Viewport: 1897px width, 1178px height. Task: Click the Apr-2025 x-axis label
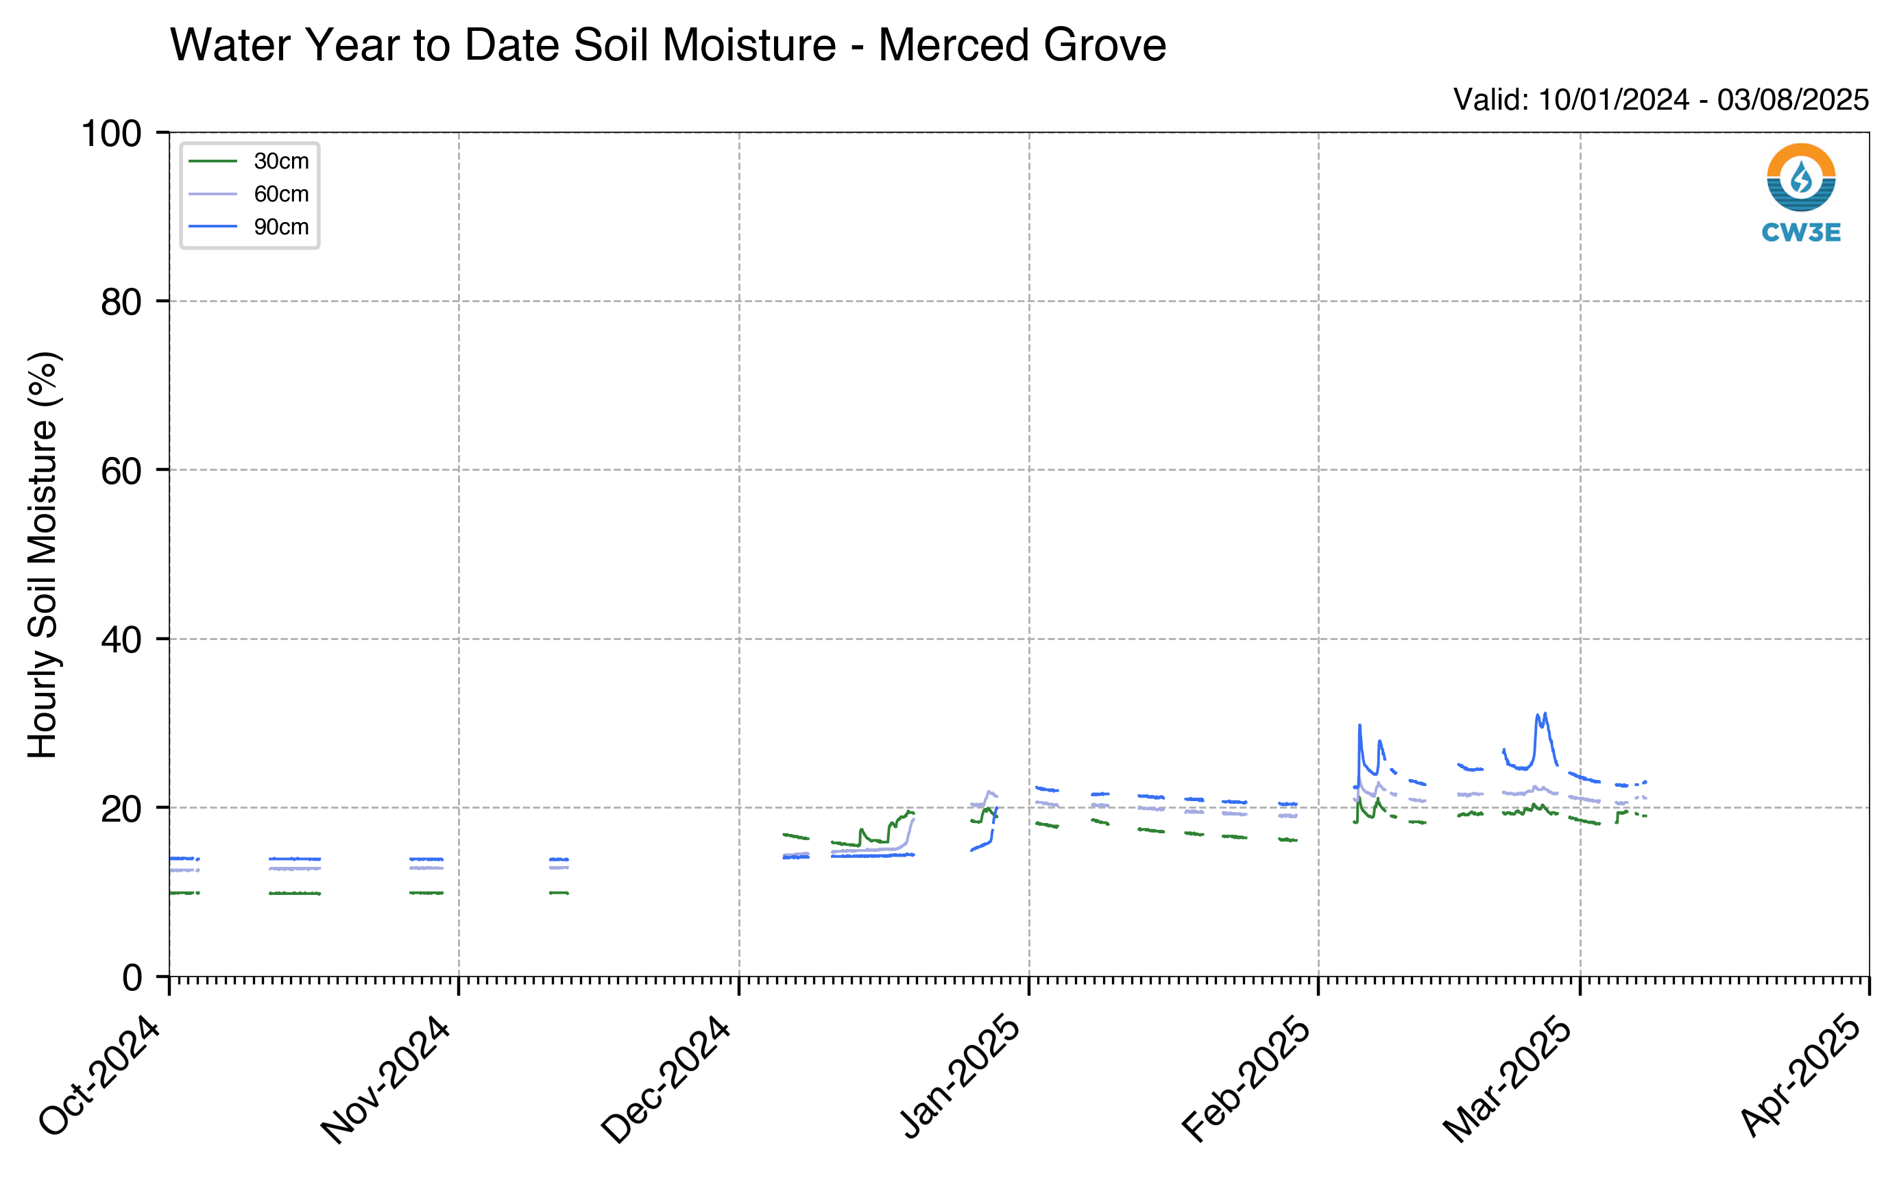[1800, 1077]
